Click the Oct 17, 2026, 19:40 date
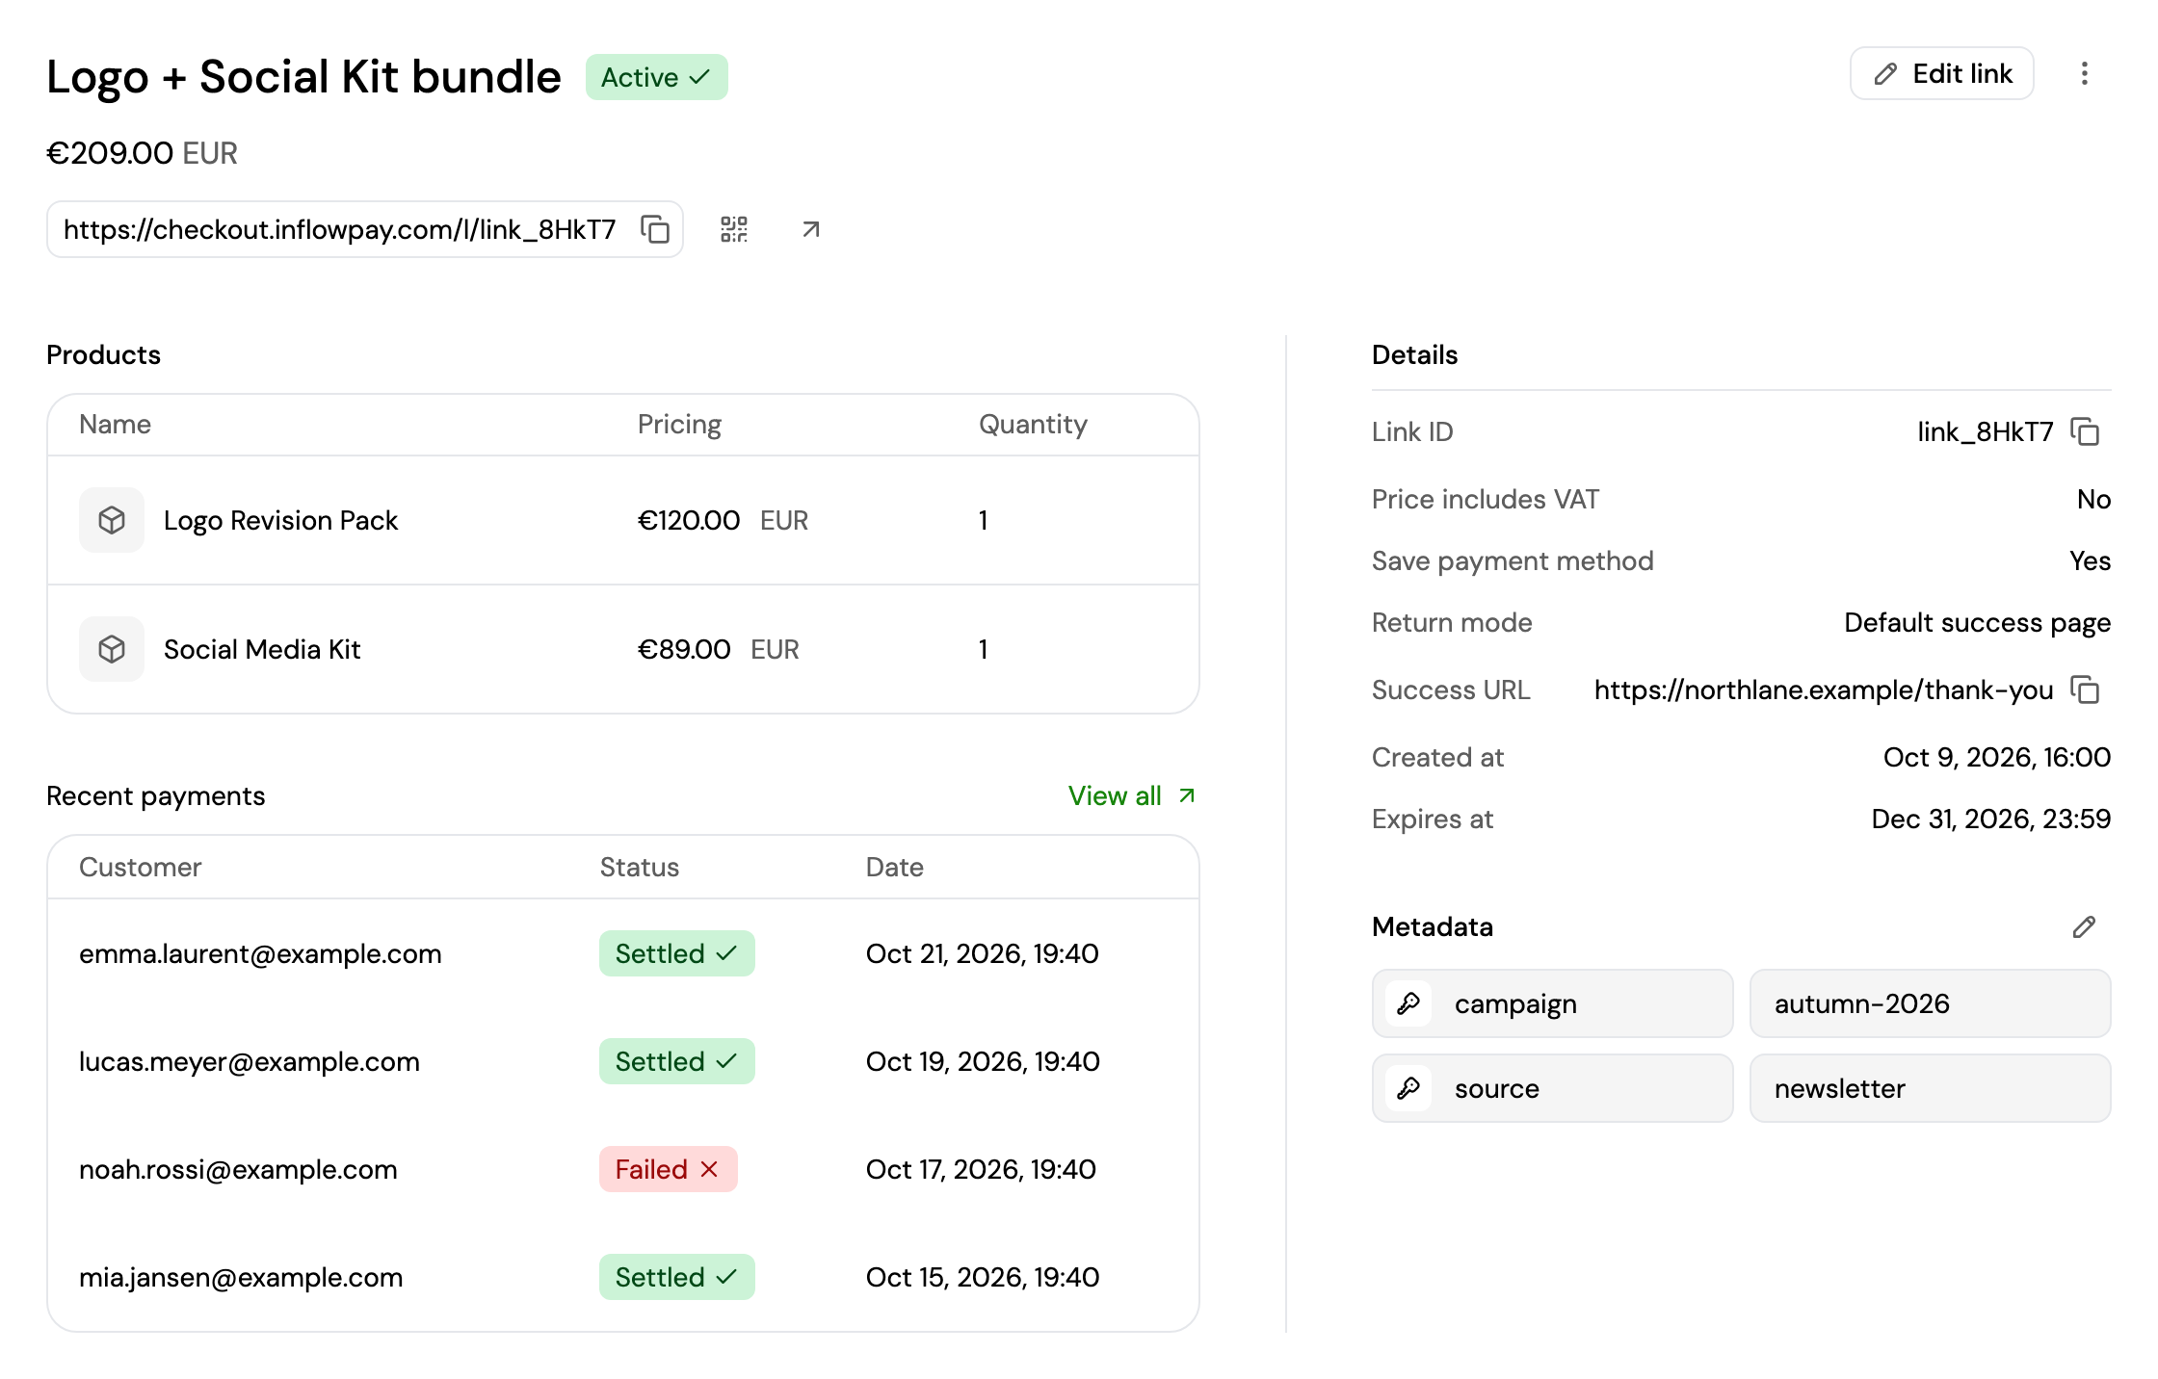Image resolution: width=2158 pixels, height=1379 pixels. [x=981, y=1169]
